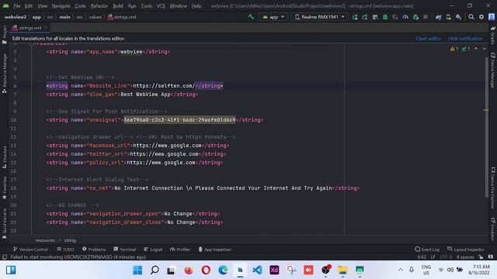Click the green typo check indicator
The height and width of the screenshot is (279, 497).
[466, 49]
